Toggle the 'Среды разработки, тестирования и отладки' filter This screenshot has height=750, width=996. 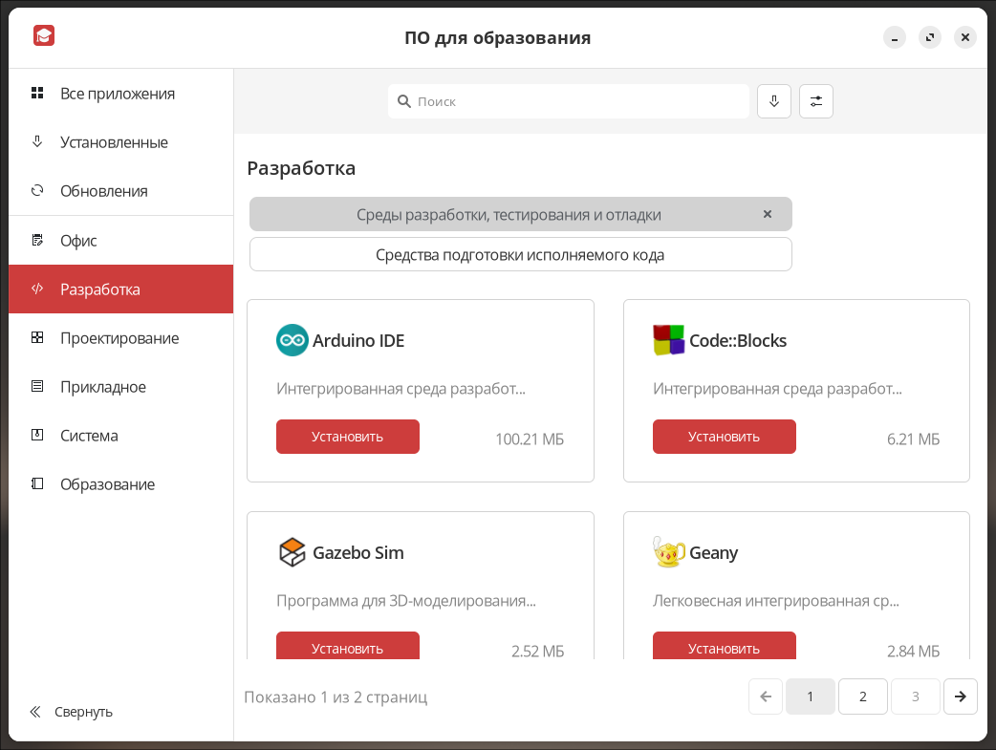[x=509, y=215]
